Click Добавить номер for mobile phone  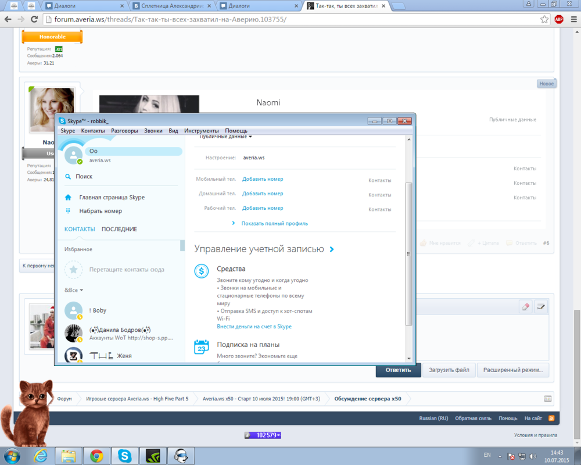[x=263, y=179]
